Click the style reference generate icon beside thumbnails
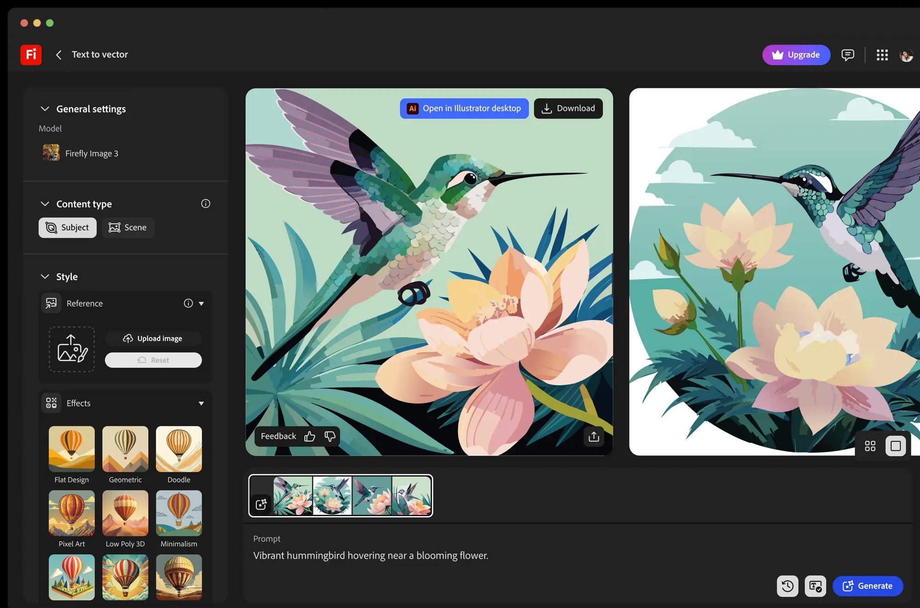This screenshot has width=920, height=608. [x=261, y=504]
